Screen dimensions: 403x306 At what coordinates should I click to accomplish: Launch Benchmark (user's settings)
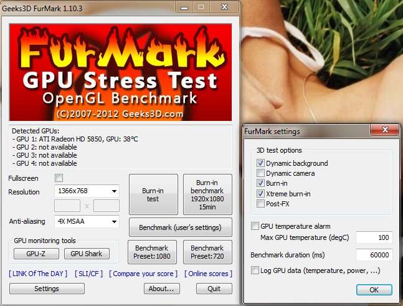tap(181, 227)
